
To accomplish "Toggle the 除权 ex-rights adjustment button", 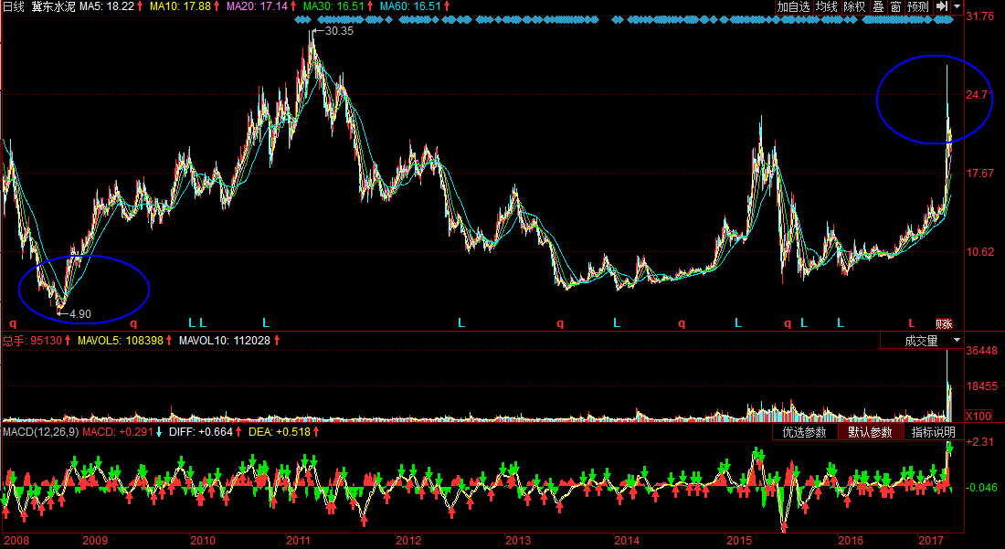I will [x=854, y=7].
